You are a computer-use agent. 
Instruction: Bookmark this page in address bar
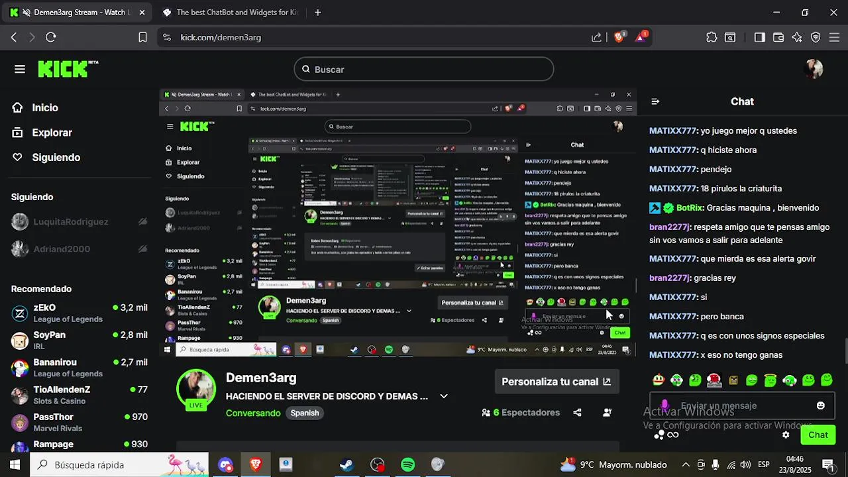(x=142, y=37)
